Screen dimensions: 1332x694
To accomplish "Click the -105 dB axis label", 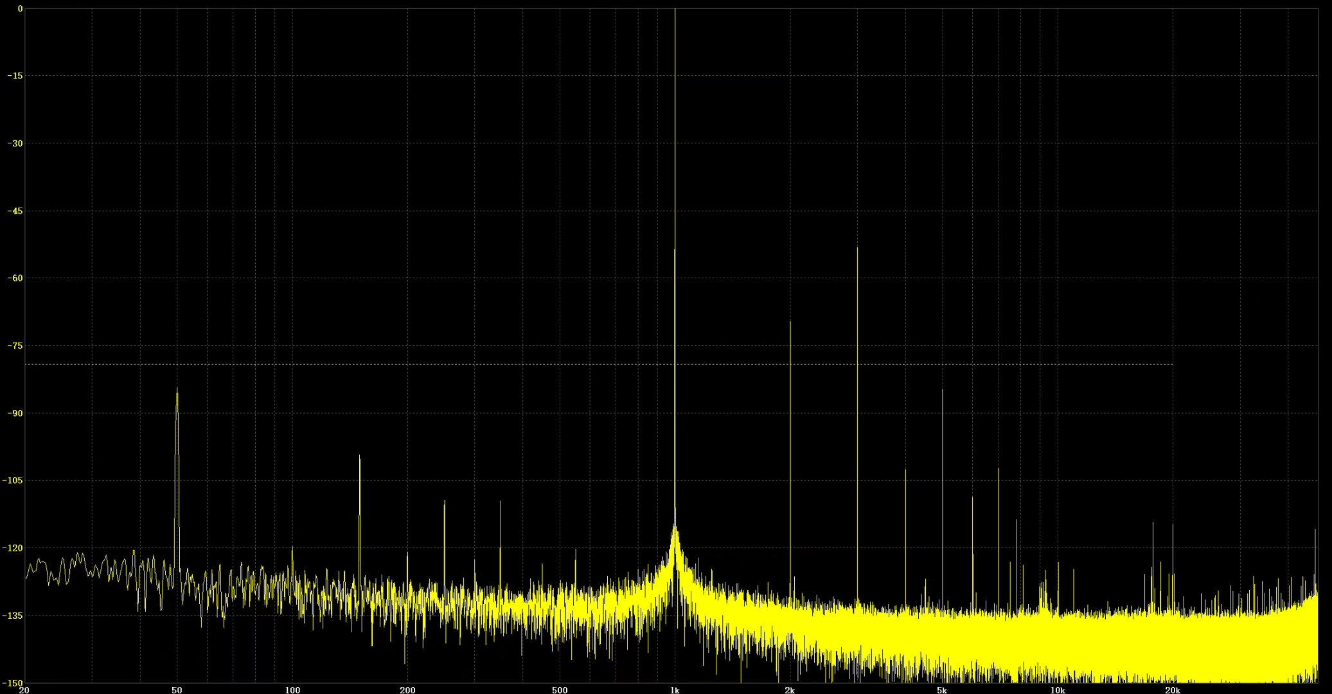I will (x=13, y=481).
